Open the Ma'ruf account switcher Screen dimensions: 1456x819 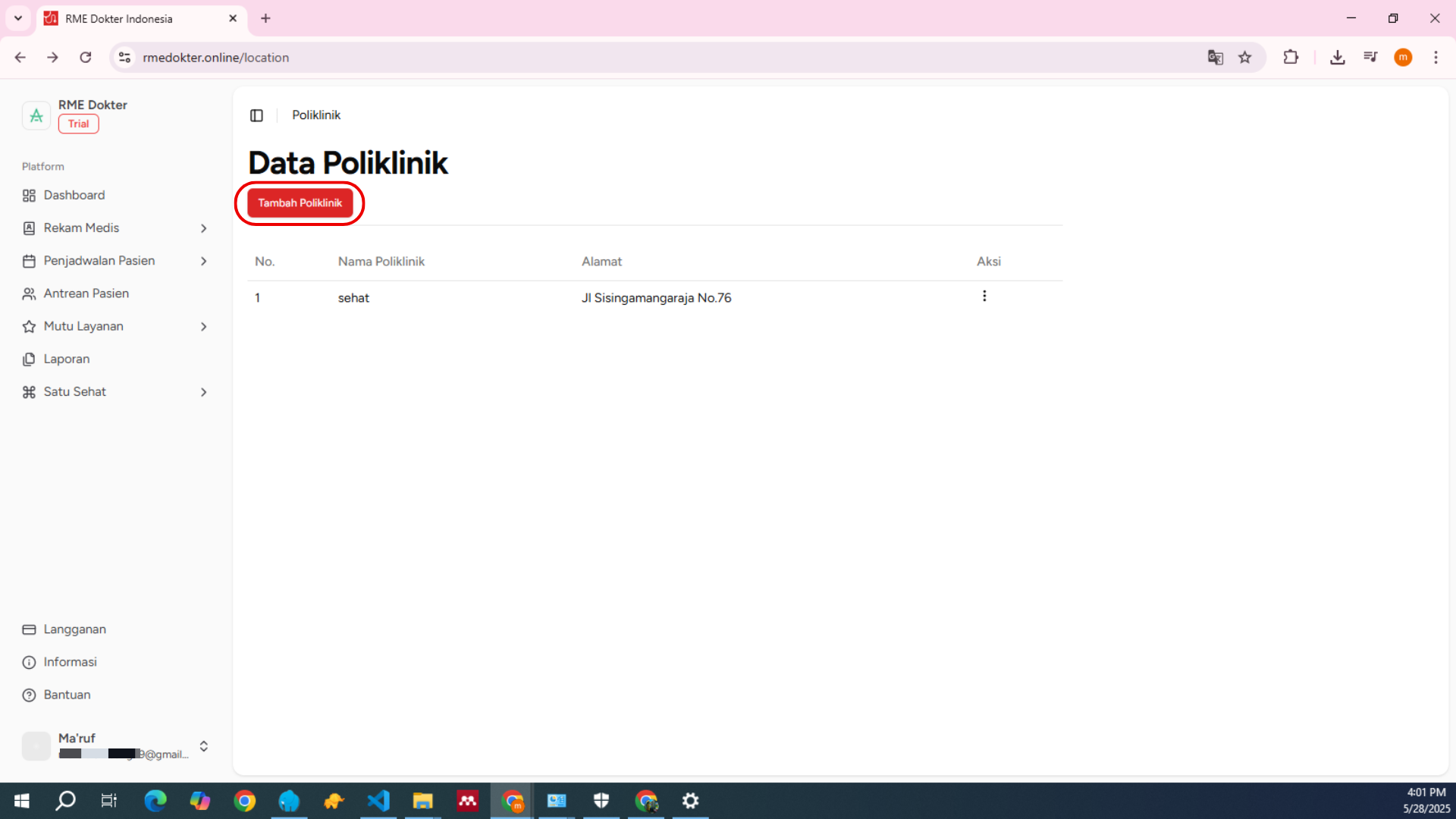click(203, 746)
